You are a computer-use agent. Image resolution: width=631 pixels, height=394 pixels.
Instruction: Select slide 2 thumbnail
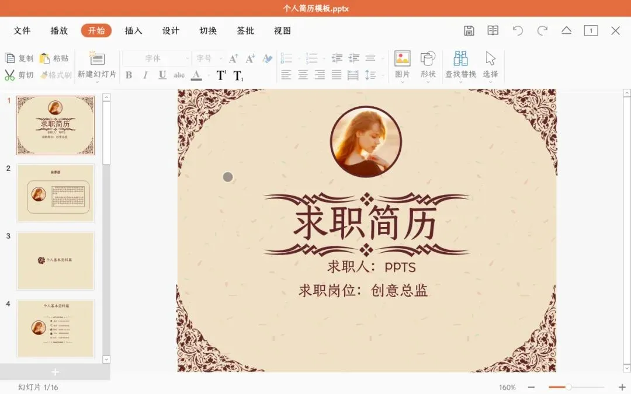coord(56,193)
